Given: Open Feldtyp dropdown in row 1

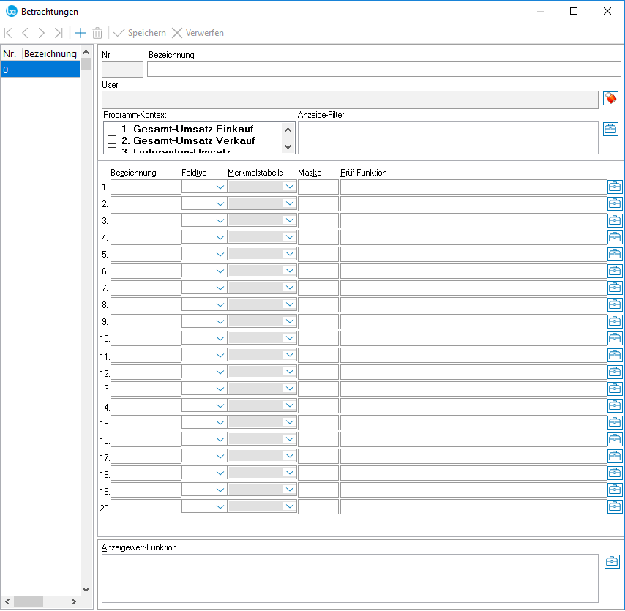Looking at the screenshot, I should (220, 187).
